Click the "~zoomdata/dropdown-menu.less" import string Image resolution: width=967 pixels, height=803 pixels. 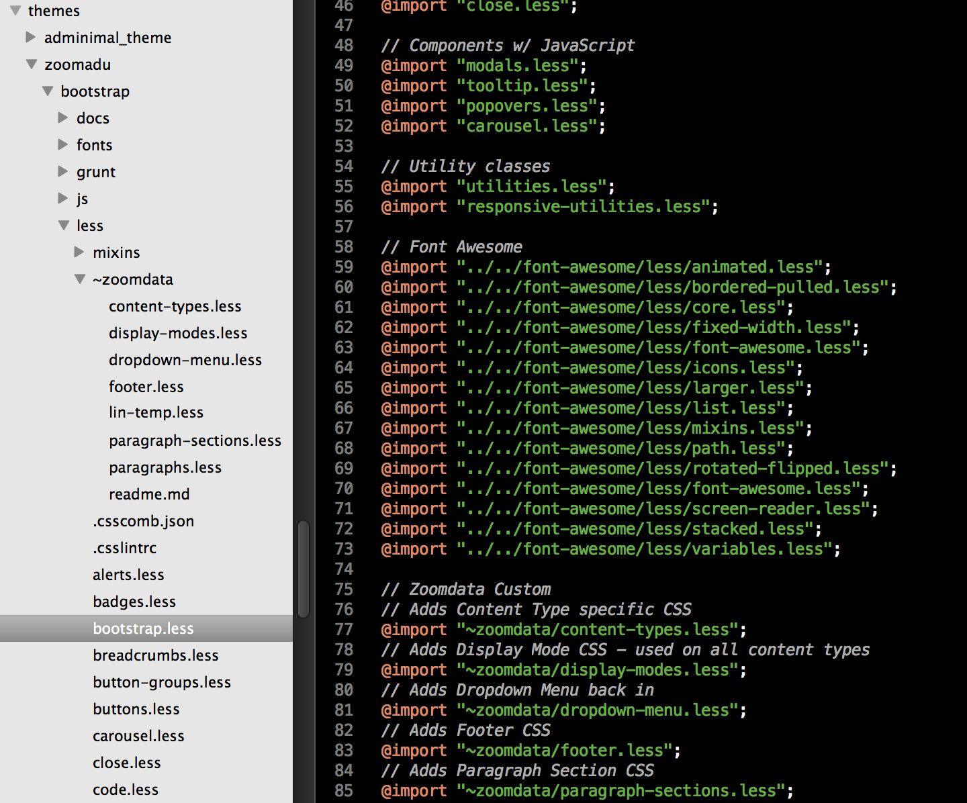coord(598,710)
